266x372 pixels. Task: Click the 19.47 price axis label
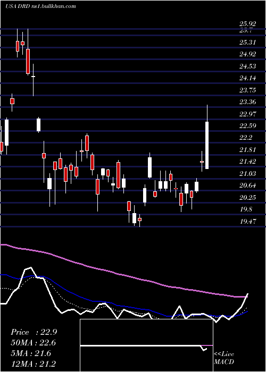pyautogui.click(x=248, y=222)
